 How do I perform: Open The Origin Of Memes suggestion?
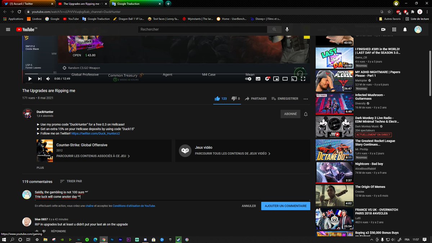(x=370, y=187)
